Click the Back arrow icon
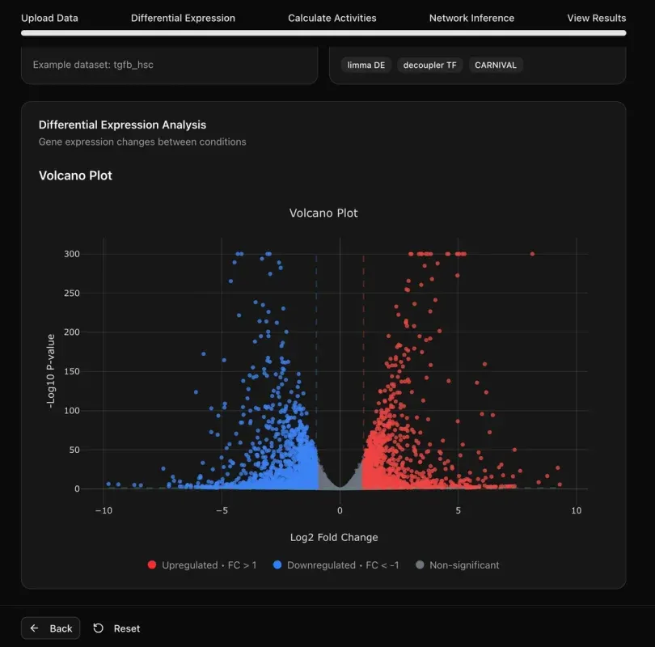 point(34,628)
